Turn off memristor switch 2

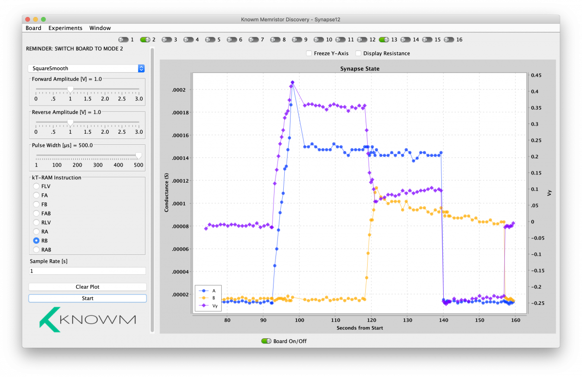click(145, 39)
